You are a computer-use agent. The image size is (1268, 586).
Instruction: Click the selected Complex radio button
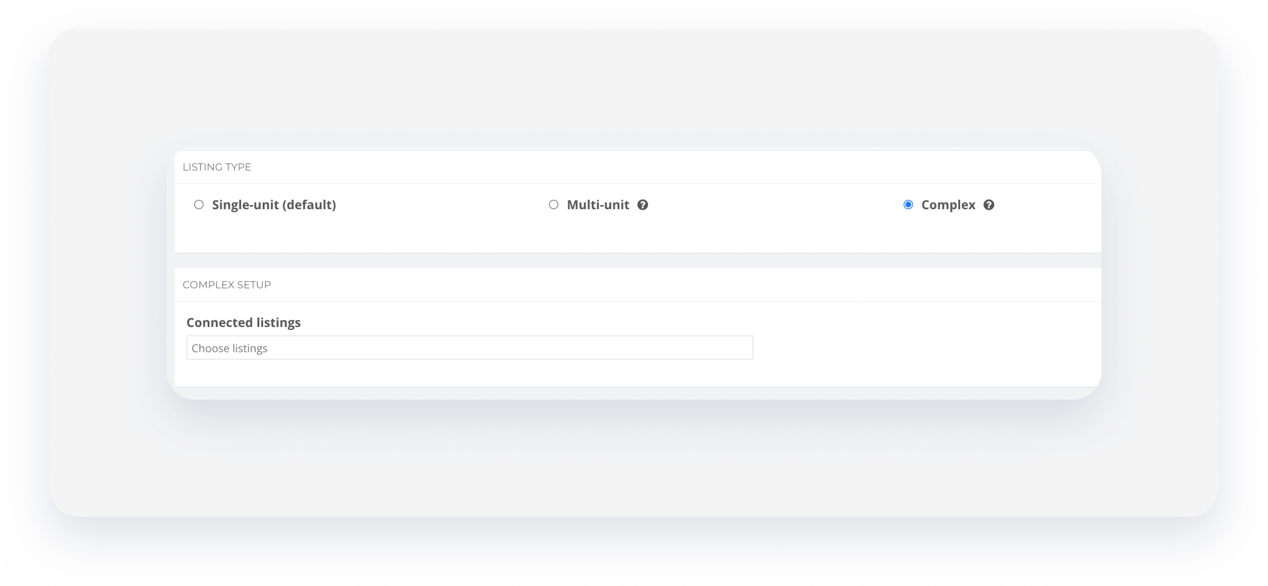point(908,204)
